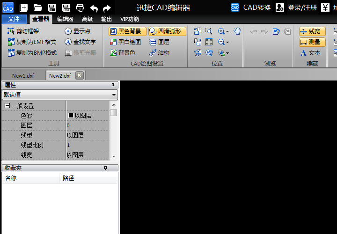
Task: Save as PDF icon in title bar
Action: (x=66, y=8)
